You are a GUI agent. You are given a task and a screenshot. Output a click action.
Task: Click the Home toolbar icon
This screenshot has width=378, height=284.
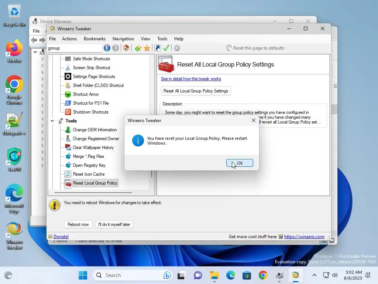(126, 48)
